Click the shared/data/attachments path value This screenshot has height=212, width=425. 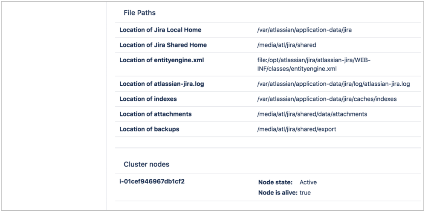(312, 114)
